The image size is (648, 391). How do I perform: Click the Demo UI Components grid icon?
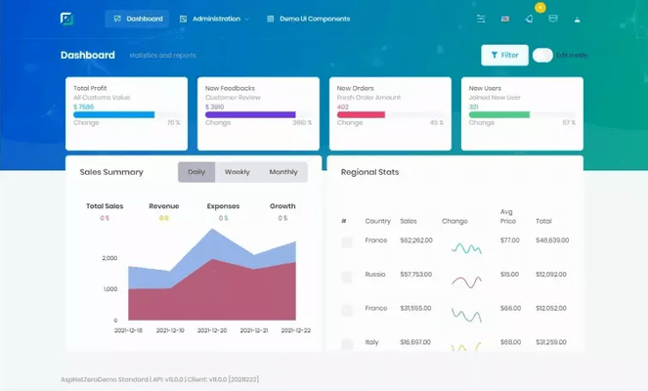pos(271,19)
